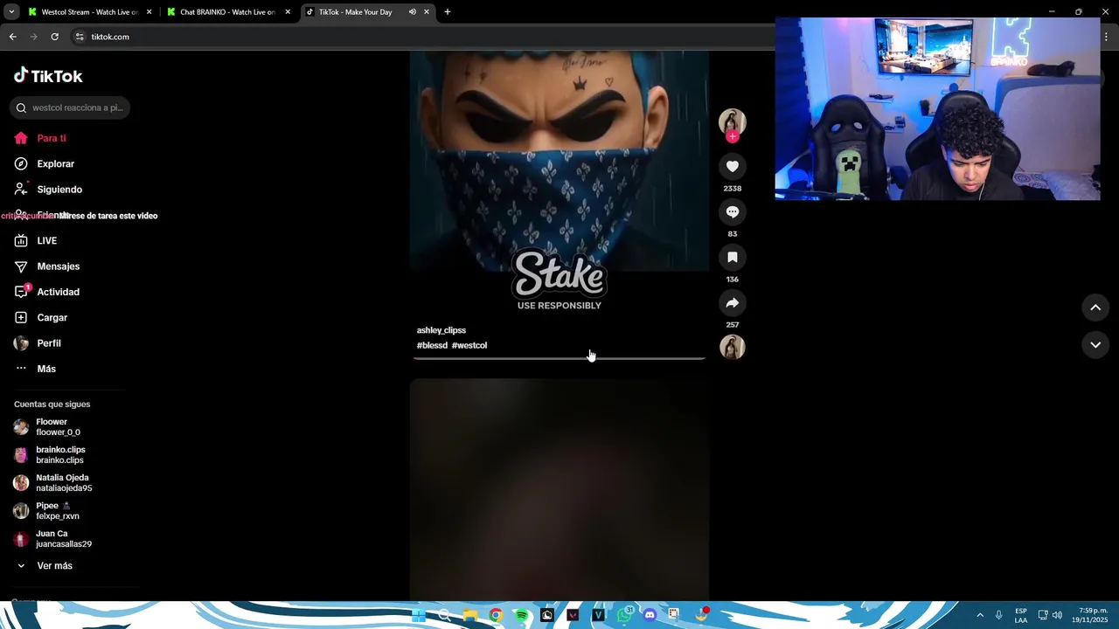
Task: Mute the TikTok tab using its speaker icon
Action: click(x=413, y=12)
